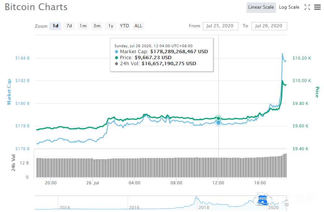
Task: Click the Market Cap axis title
Action: (9, 92)
